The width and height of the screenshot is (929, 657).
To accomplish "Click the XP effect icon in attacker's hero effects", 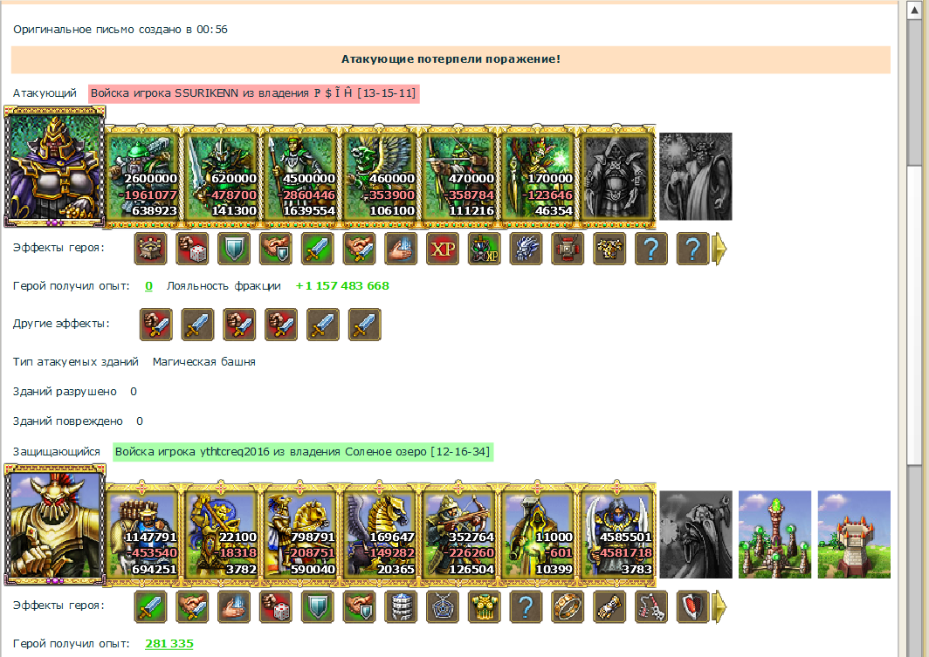I will click(x=443, y=249).
